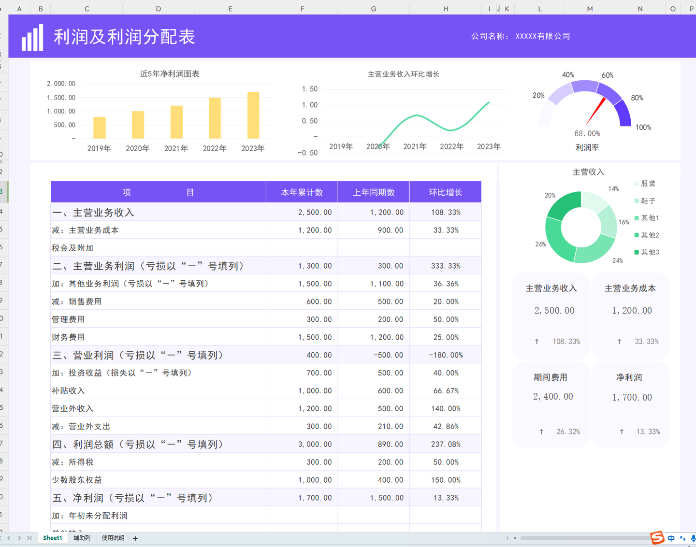Screen dimensions: 696x547
Task: Click the 期间费用 card value 2,400.00
Action: [553, 397]
